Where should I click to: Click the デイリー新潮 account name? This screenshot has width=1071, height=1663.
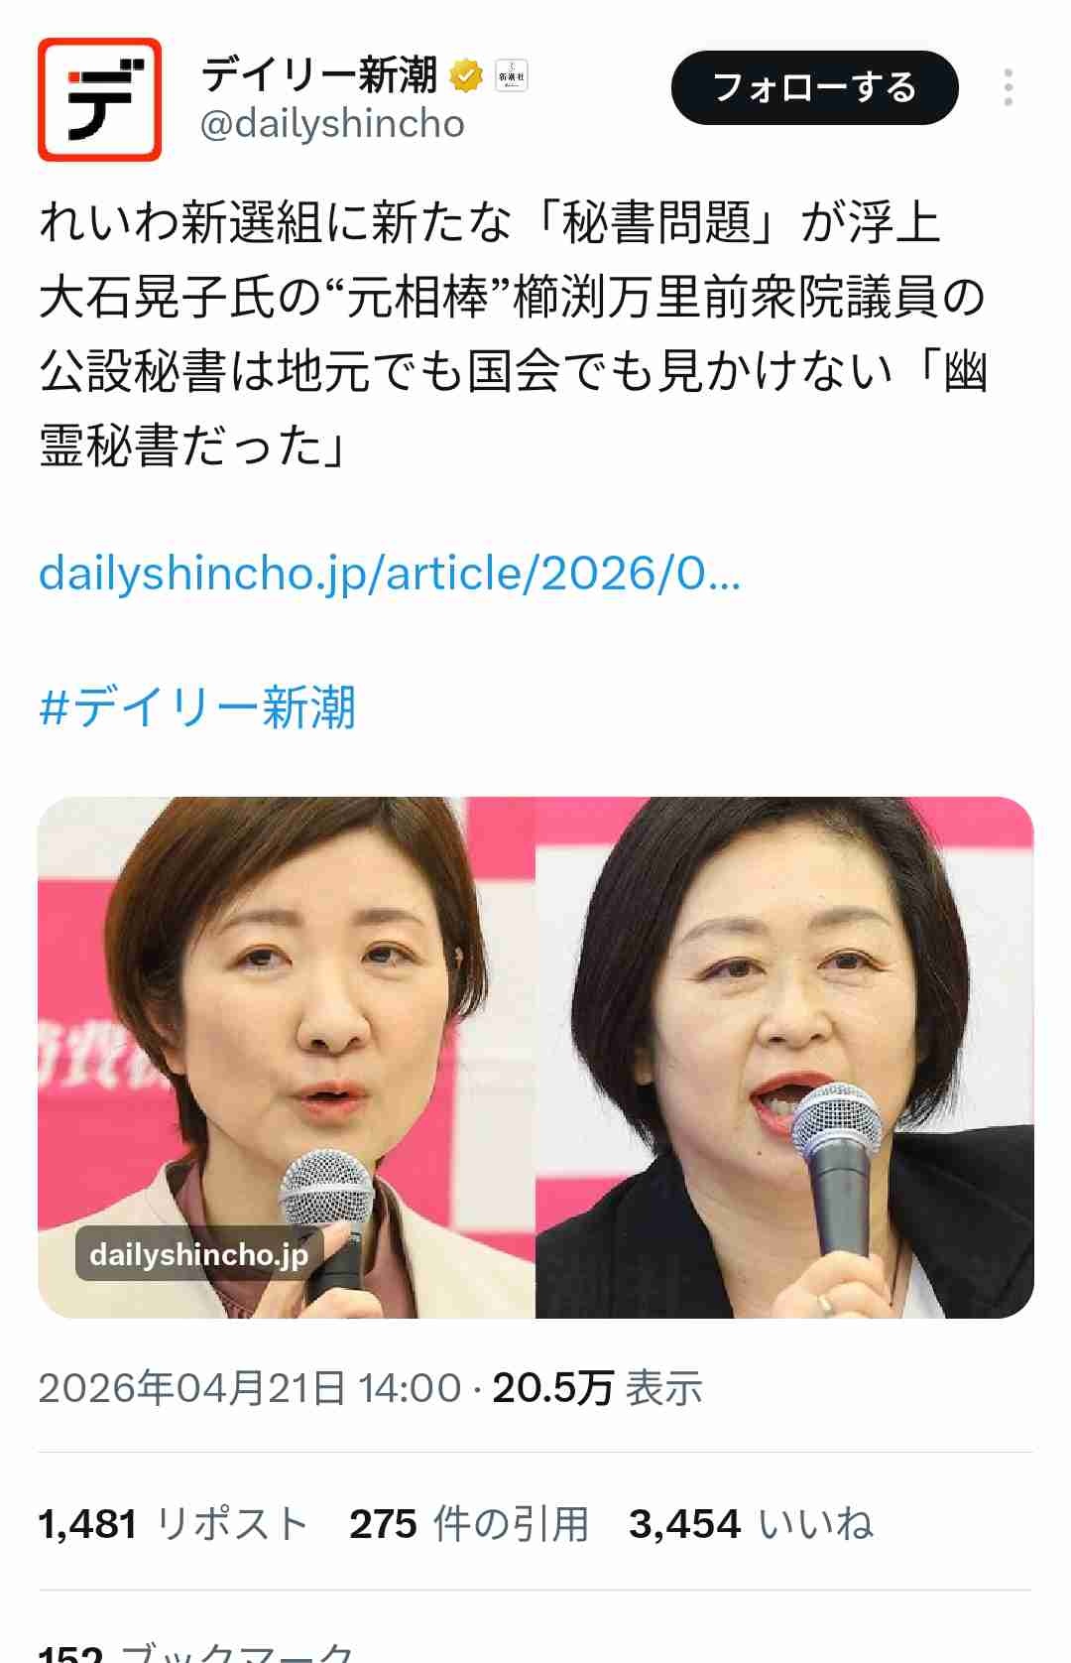click(x=319, y=75)
